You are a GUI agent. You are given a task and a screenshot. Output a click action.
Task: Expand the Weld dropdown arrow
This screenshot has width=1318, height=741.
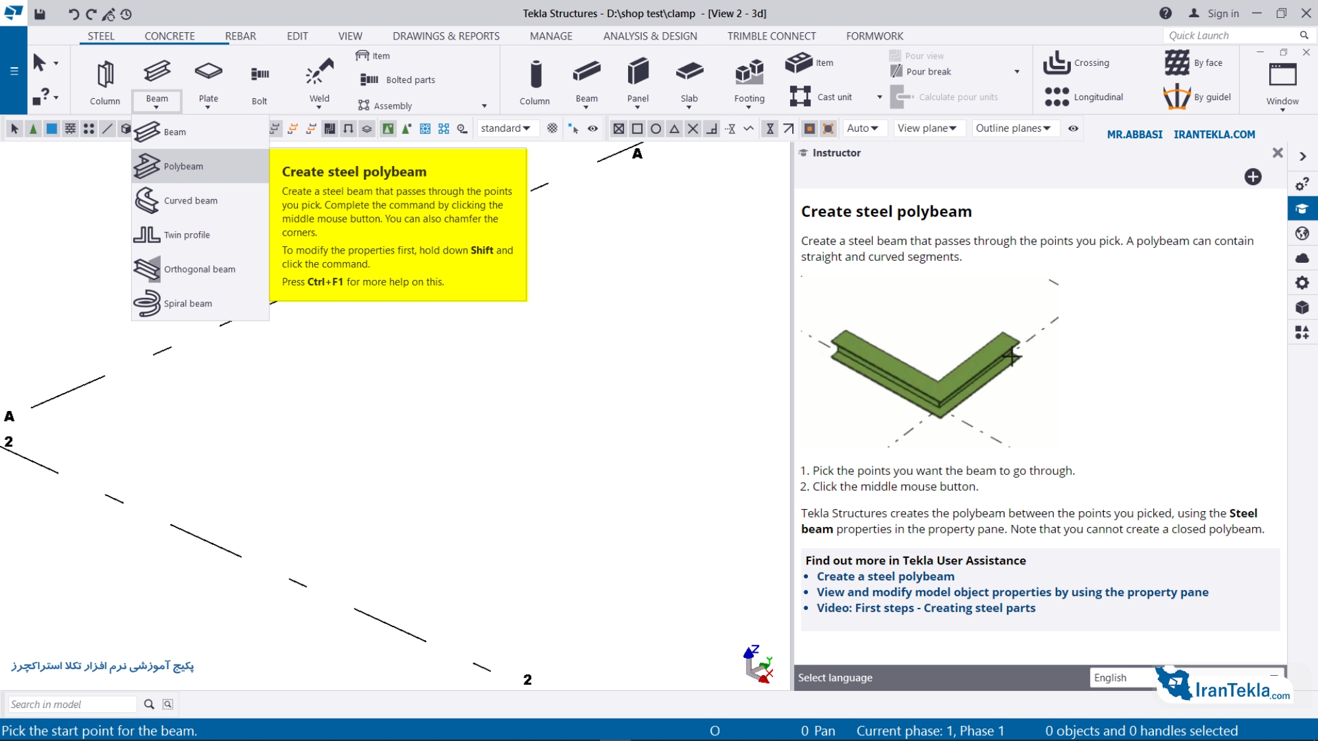tap(320, 107)
